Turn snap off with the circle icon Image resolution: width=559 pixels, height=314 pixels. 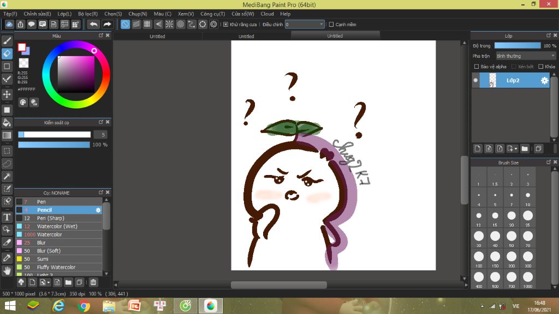point(125,24)
